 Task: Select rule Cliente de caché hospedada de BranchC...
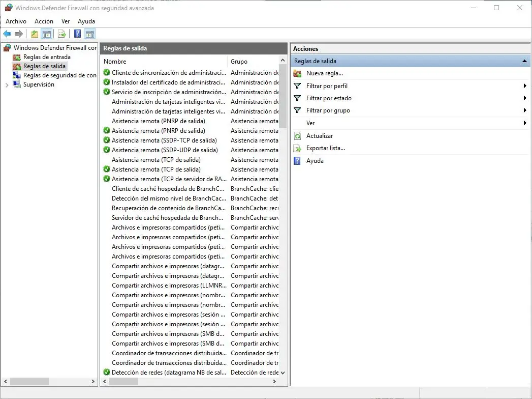(168, 189)
